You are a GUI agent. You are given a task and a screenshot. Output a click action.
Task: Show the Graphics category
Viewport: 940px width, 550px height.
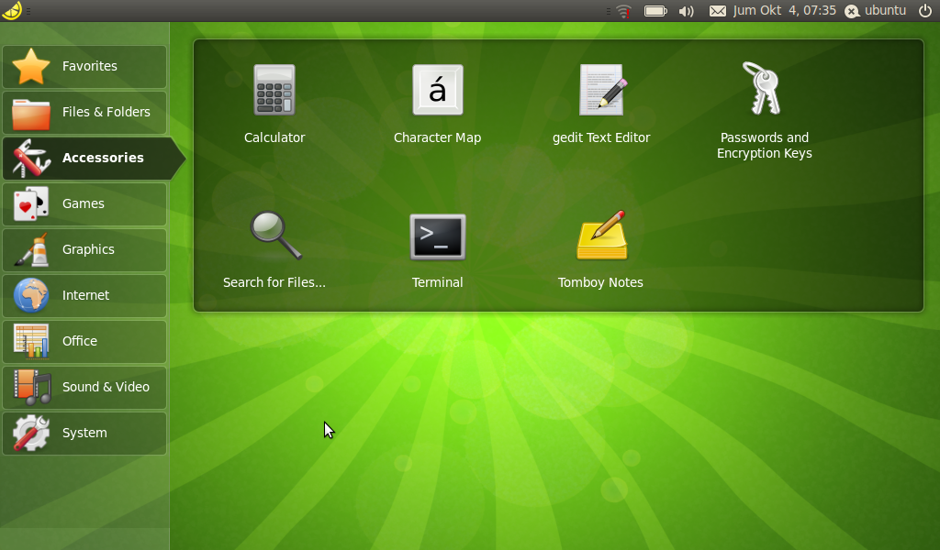pyautogui.click(x=84, y=250)
